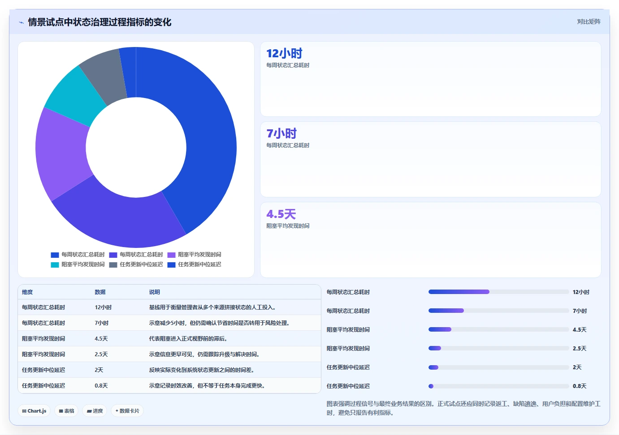Toggle the blue 每周状态汇总耗时 legend entry
Viewport: 619px width, 435px height.
tap(78, 255)
